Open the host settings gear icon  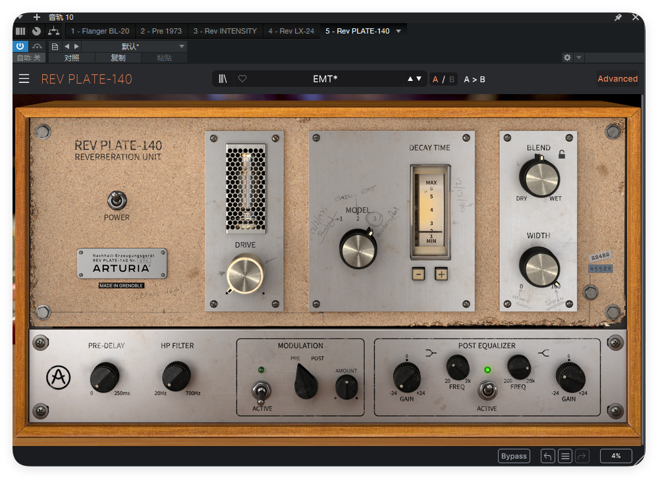[x=567, y=57]
